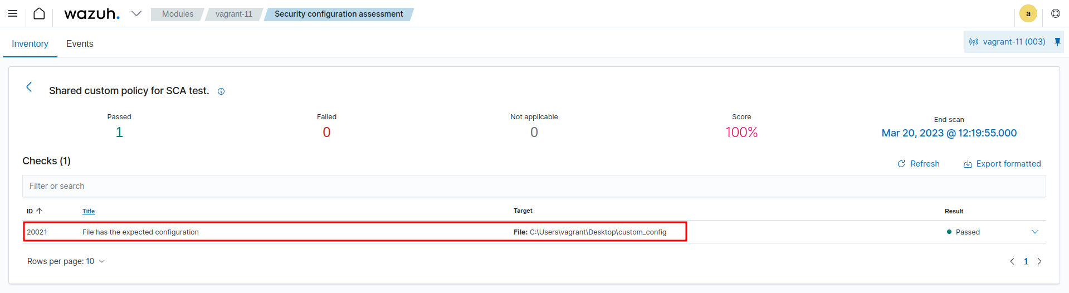1069x293 pixels.
Task: Sort by Title column
Action: point(89,211)
